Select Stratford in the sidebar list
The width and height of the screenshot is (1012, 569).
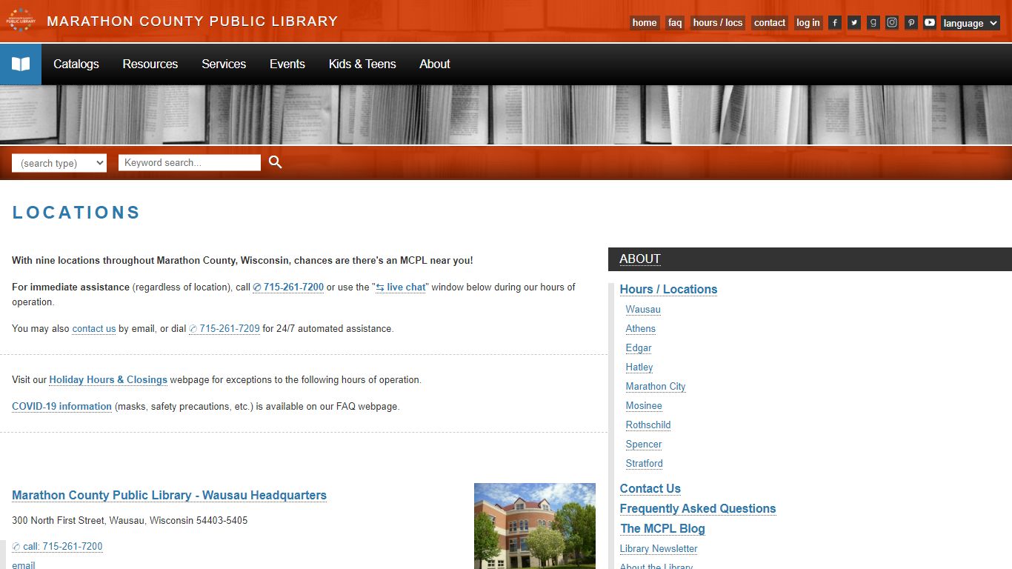pyautogui.click(x=645, y=464)
